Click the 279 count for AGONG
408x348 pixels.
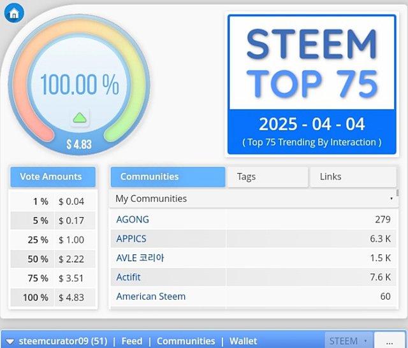382,219
